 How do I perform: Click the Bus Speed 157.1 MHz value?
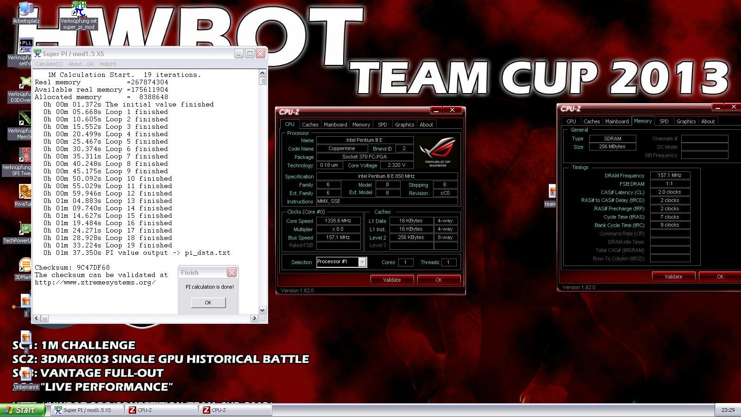[x=339, y=237]
